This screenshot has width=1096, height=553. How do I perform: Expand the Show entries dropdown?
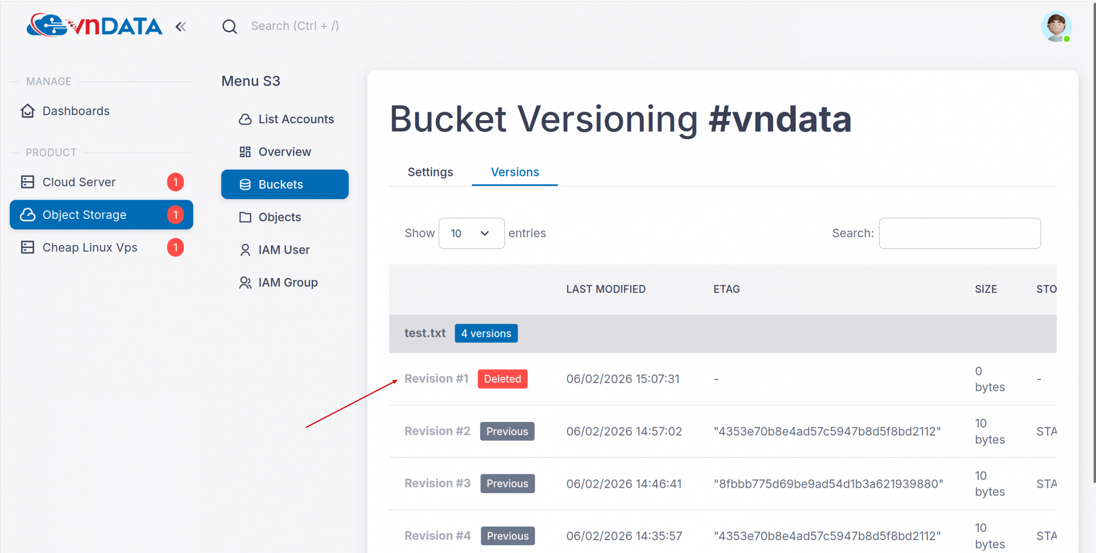coord(471,233)
